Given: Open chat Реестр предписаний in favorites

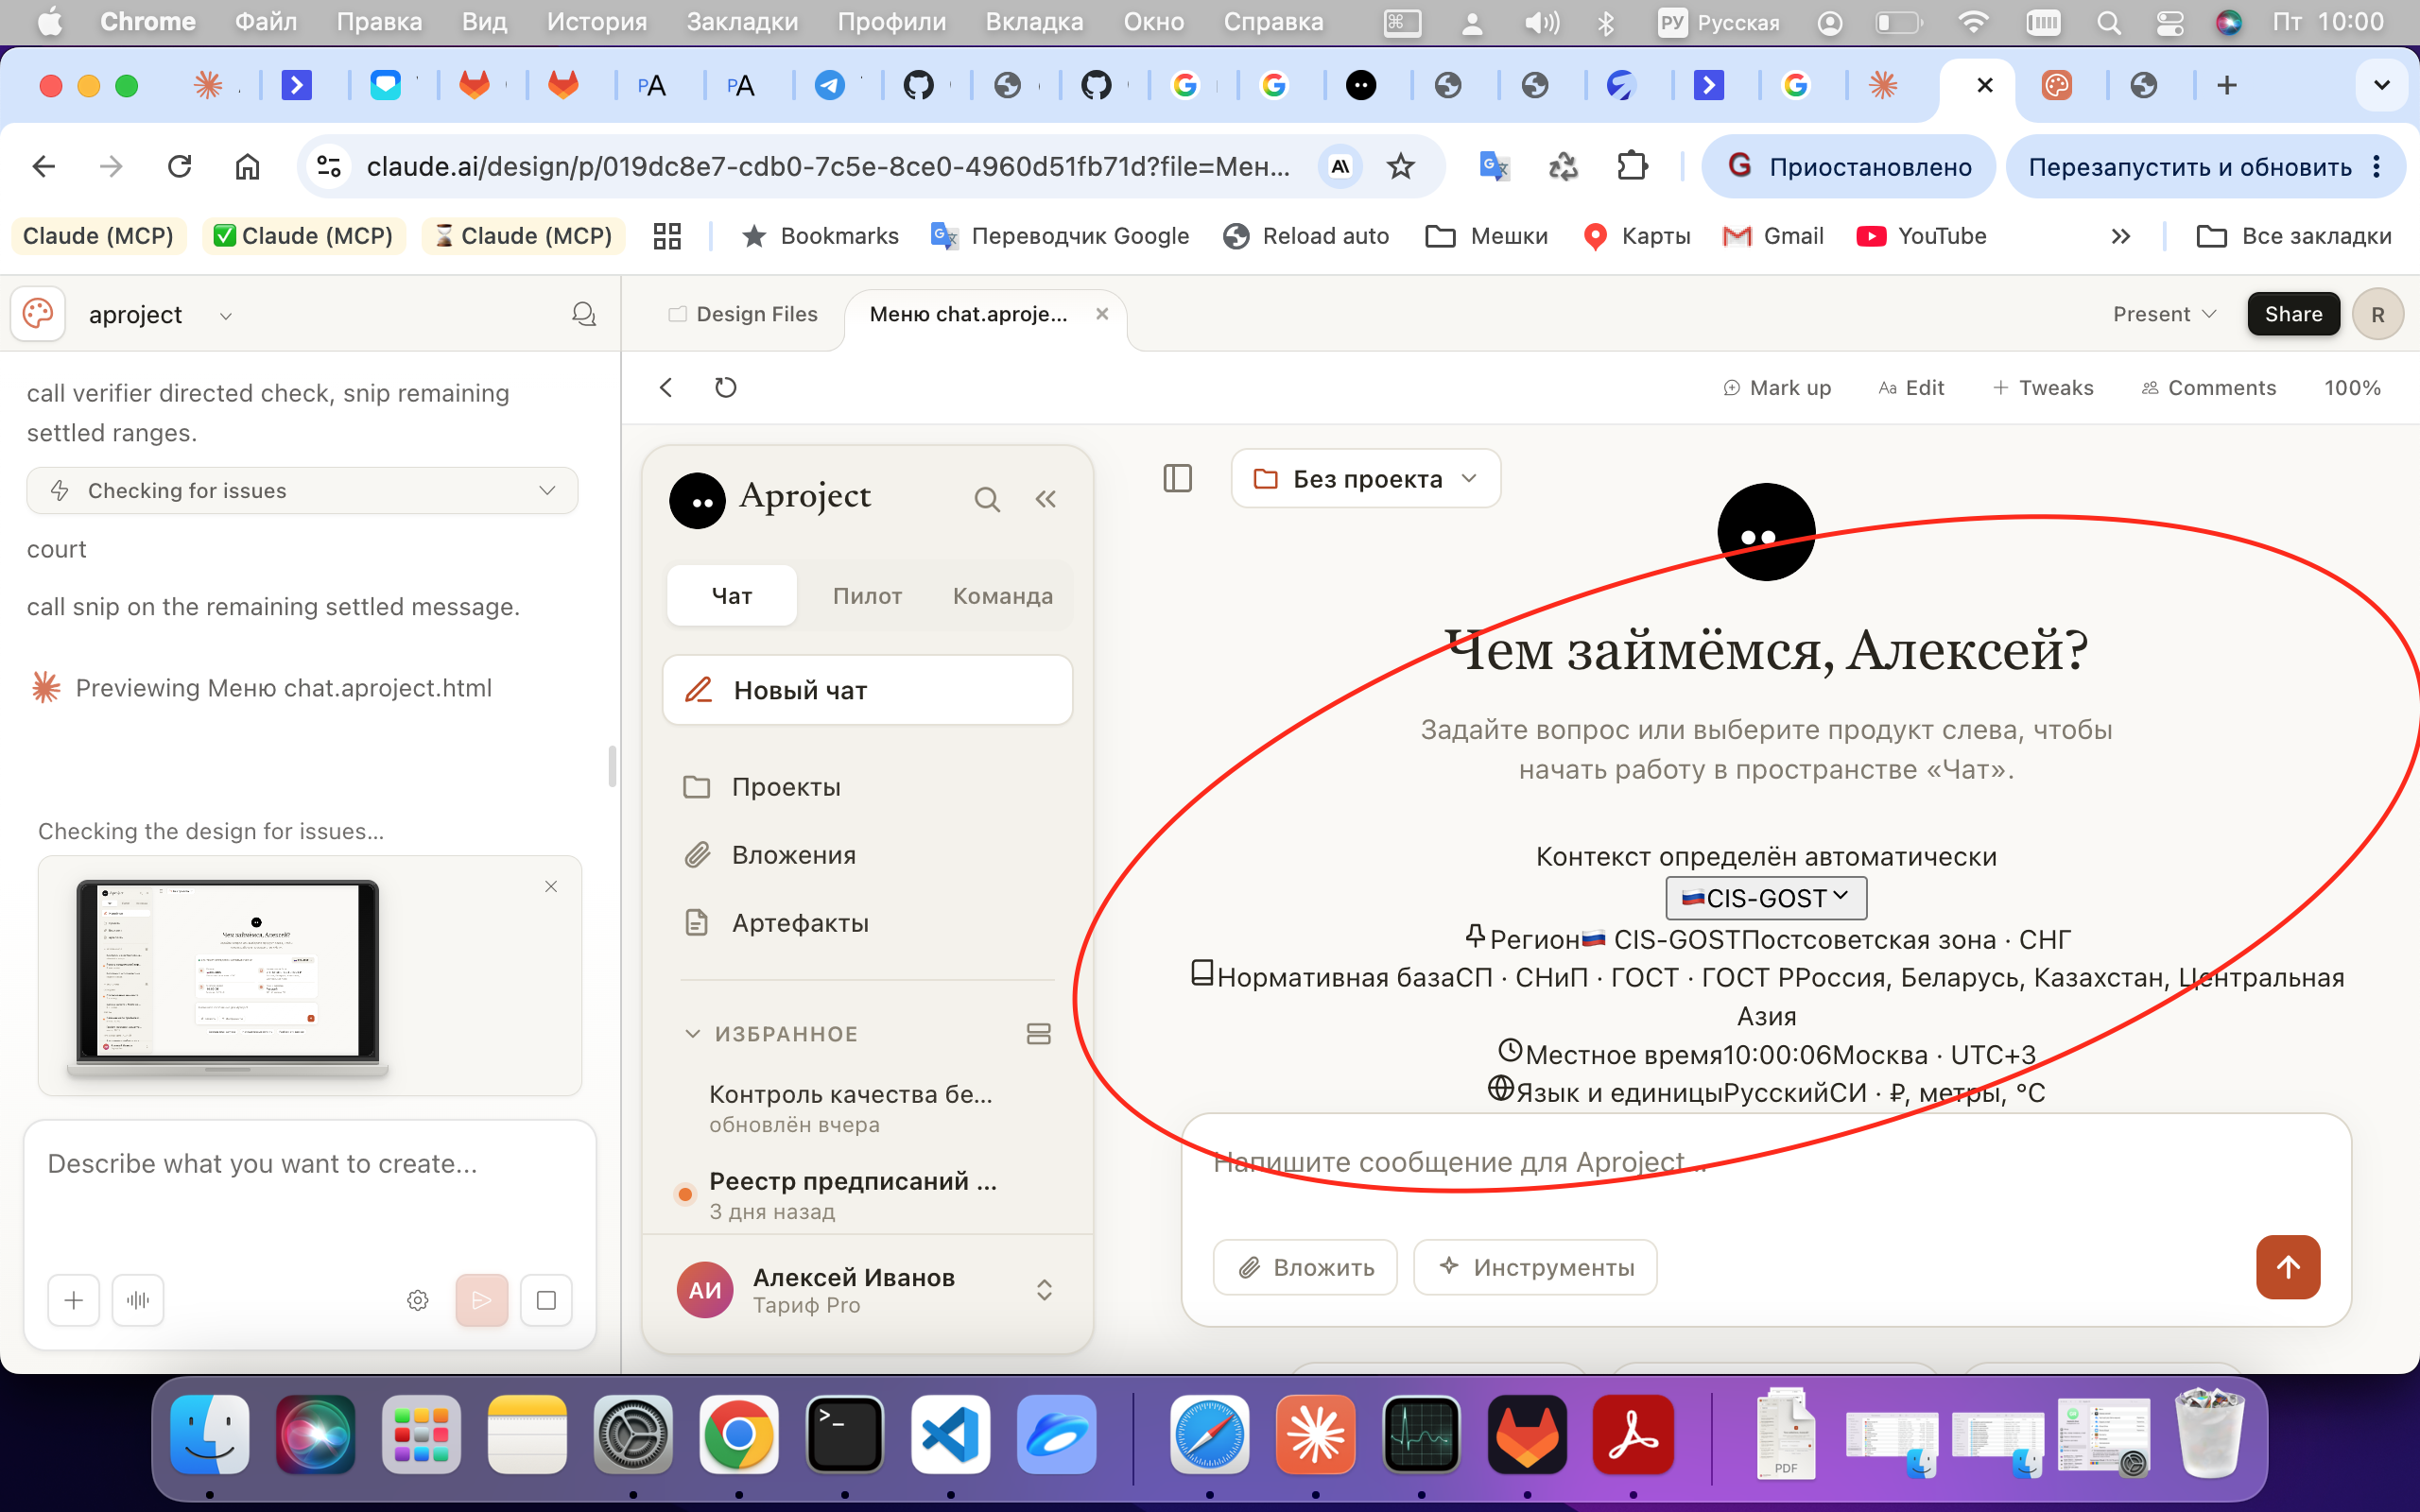Looking at the screenshot, I should pyautogui.click(x=867, y=1195).
